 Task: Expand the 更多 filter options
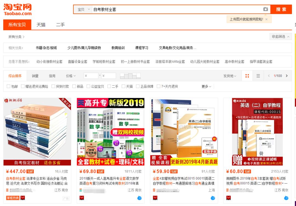click(x=206, y=86)
